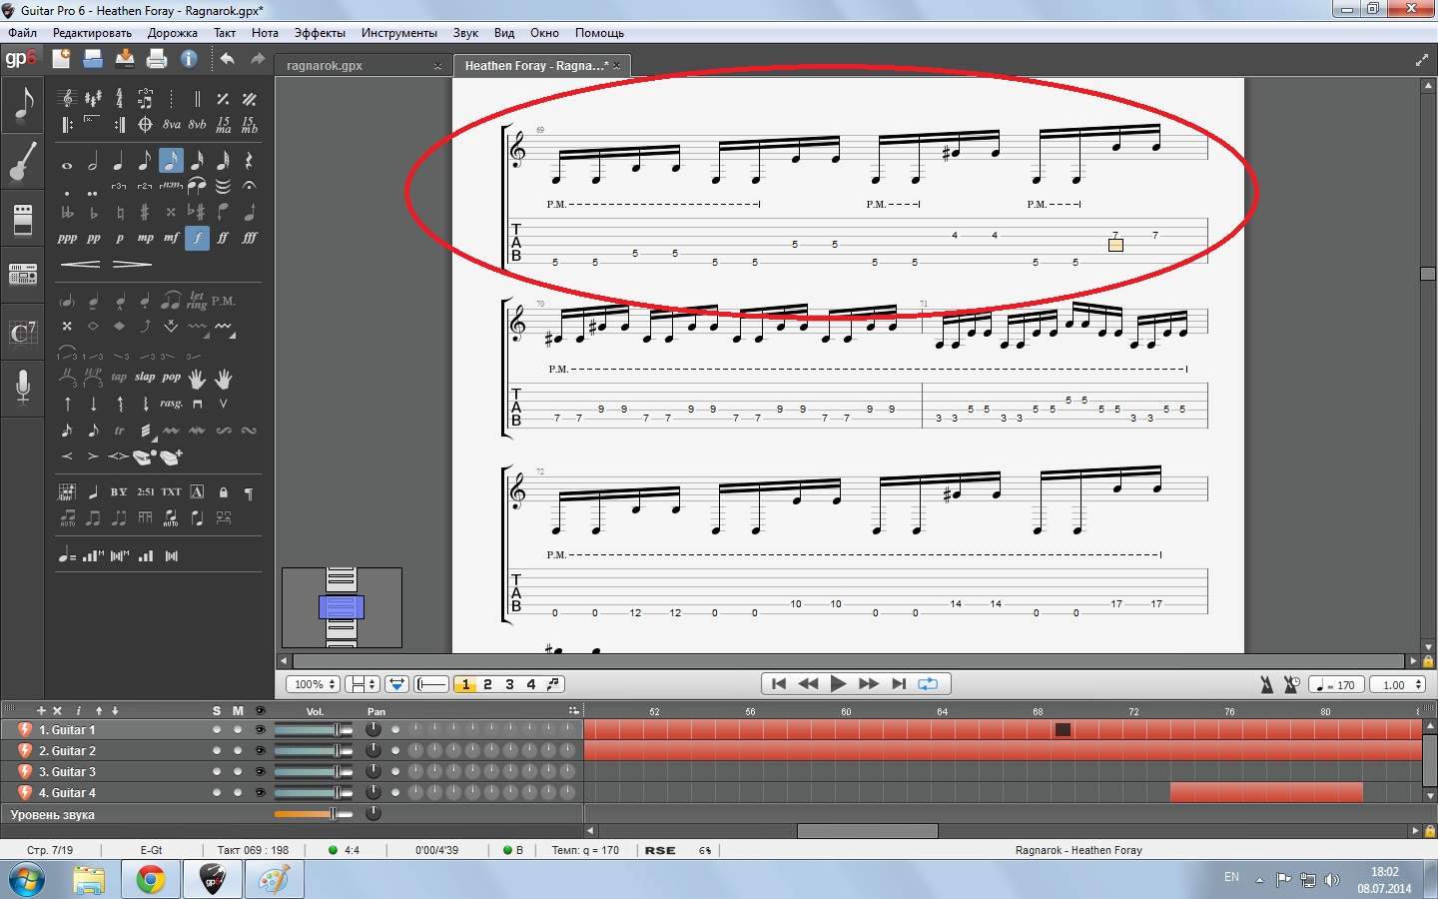Toggle loop playback button
Screen dimensions: 1438x899
[x=929, y=684]
